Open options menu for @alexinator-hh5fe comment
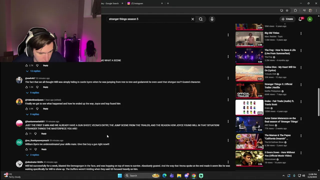320x180 pixels. 228,162
